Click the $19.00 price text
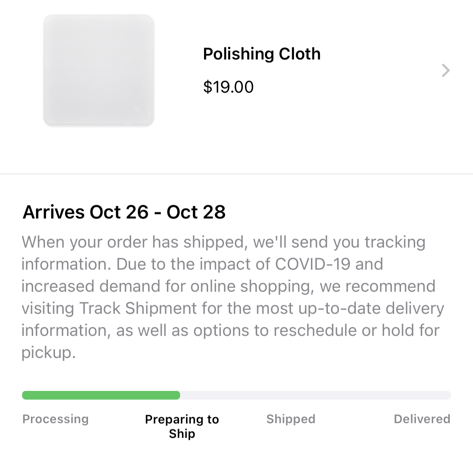This screenshot has width=473, height=452. coord(228,87)
